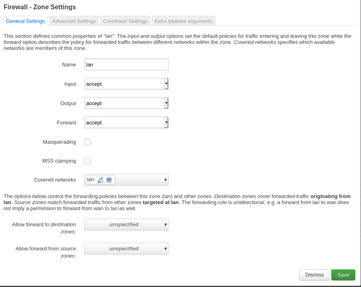Click the Masquerading label
Viewport: 361px width, 287px height.
59,142
